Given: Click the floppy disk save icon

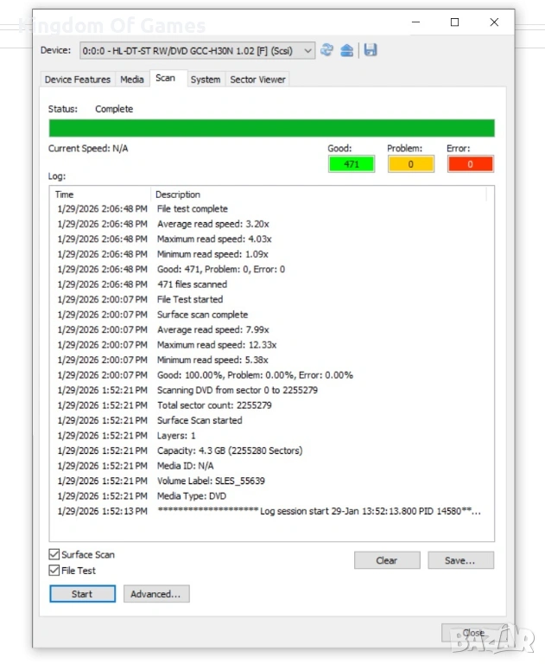Looking at the screenshot, I should tap(370, 50).
